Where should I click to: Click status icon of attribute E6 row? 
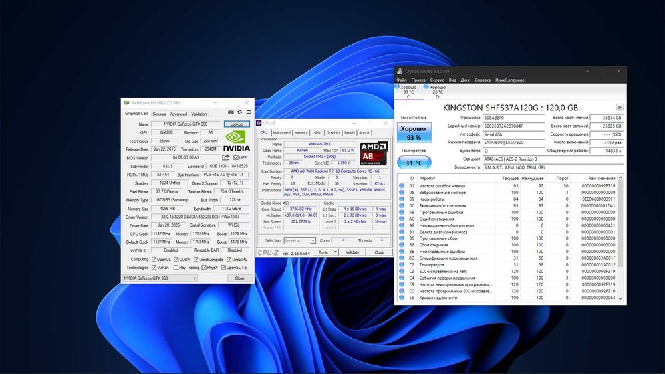402,298
